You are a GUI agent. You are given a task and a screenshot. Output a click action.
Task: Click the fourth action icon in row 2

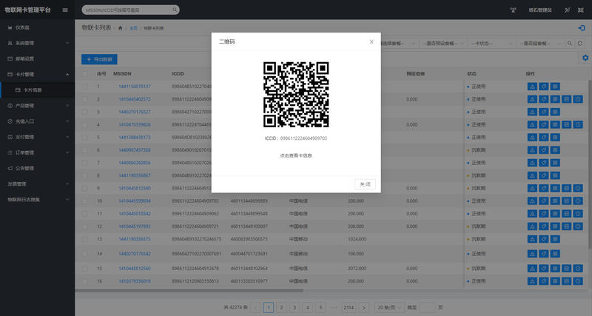566,99
